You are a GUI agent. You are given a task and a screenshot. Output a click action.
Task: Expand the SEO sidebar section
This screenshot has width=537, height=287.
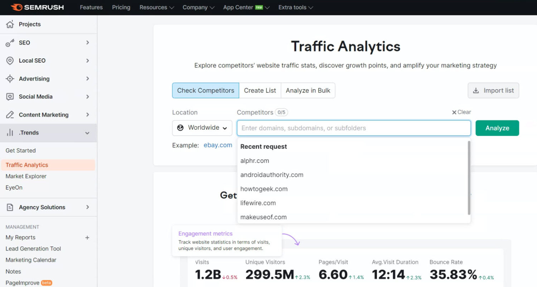tap(87, 43)
